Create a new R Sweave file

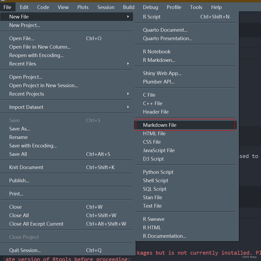click(x=185, y=219)
